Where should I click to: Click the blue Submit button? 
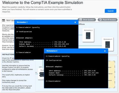[x=110, y=11]
